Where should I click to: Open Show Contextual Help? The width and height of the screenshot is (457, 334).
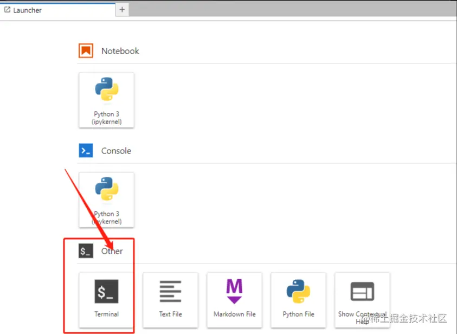click(362, 300)
